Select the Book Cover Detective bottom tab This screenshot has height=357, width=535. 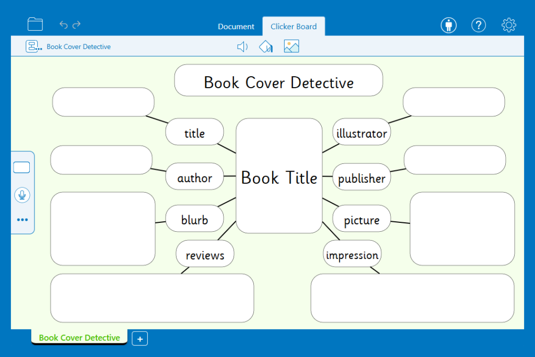pyautogui.click(x=79, y=338)
